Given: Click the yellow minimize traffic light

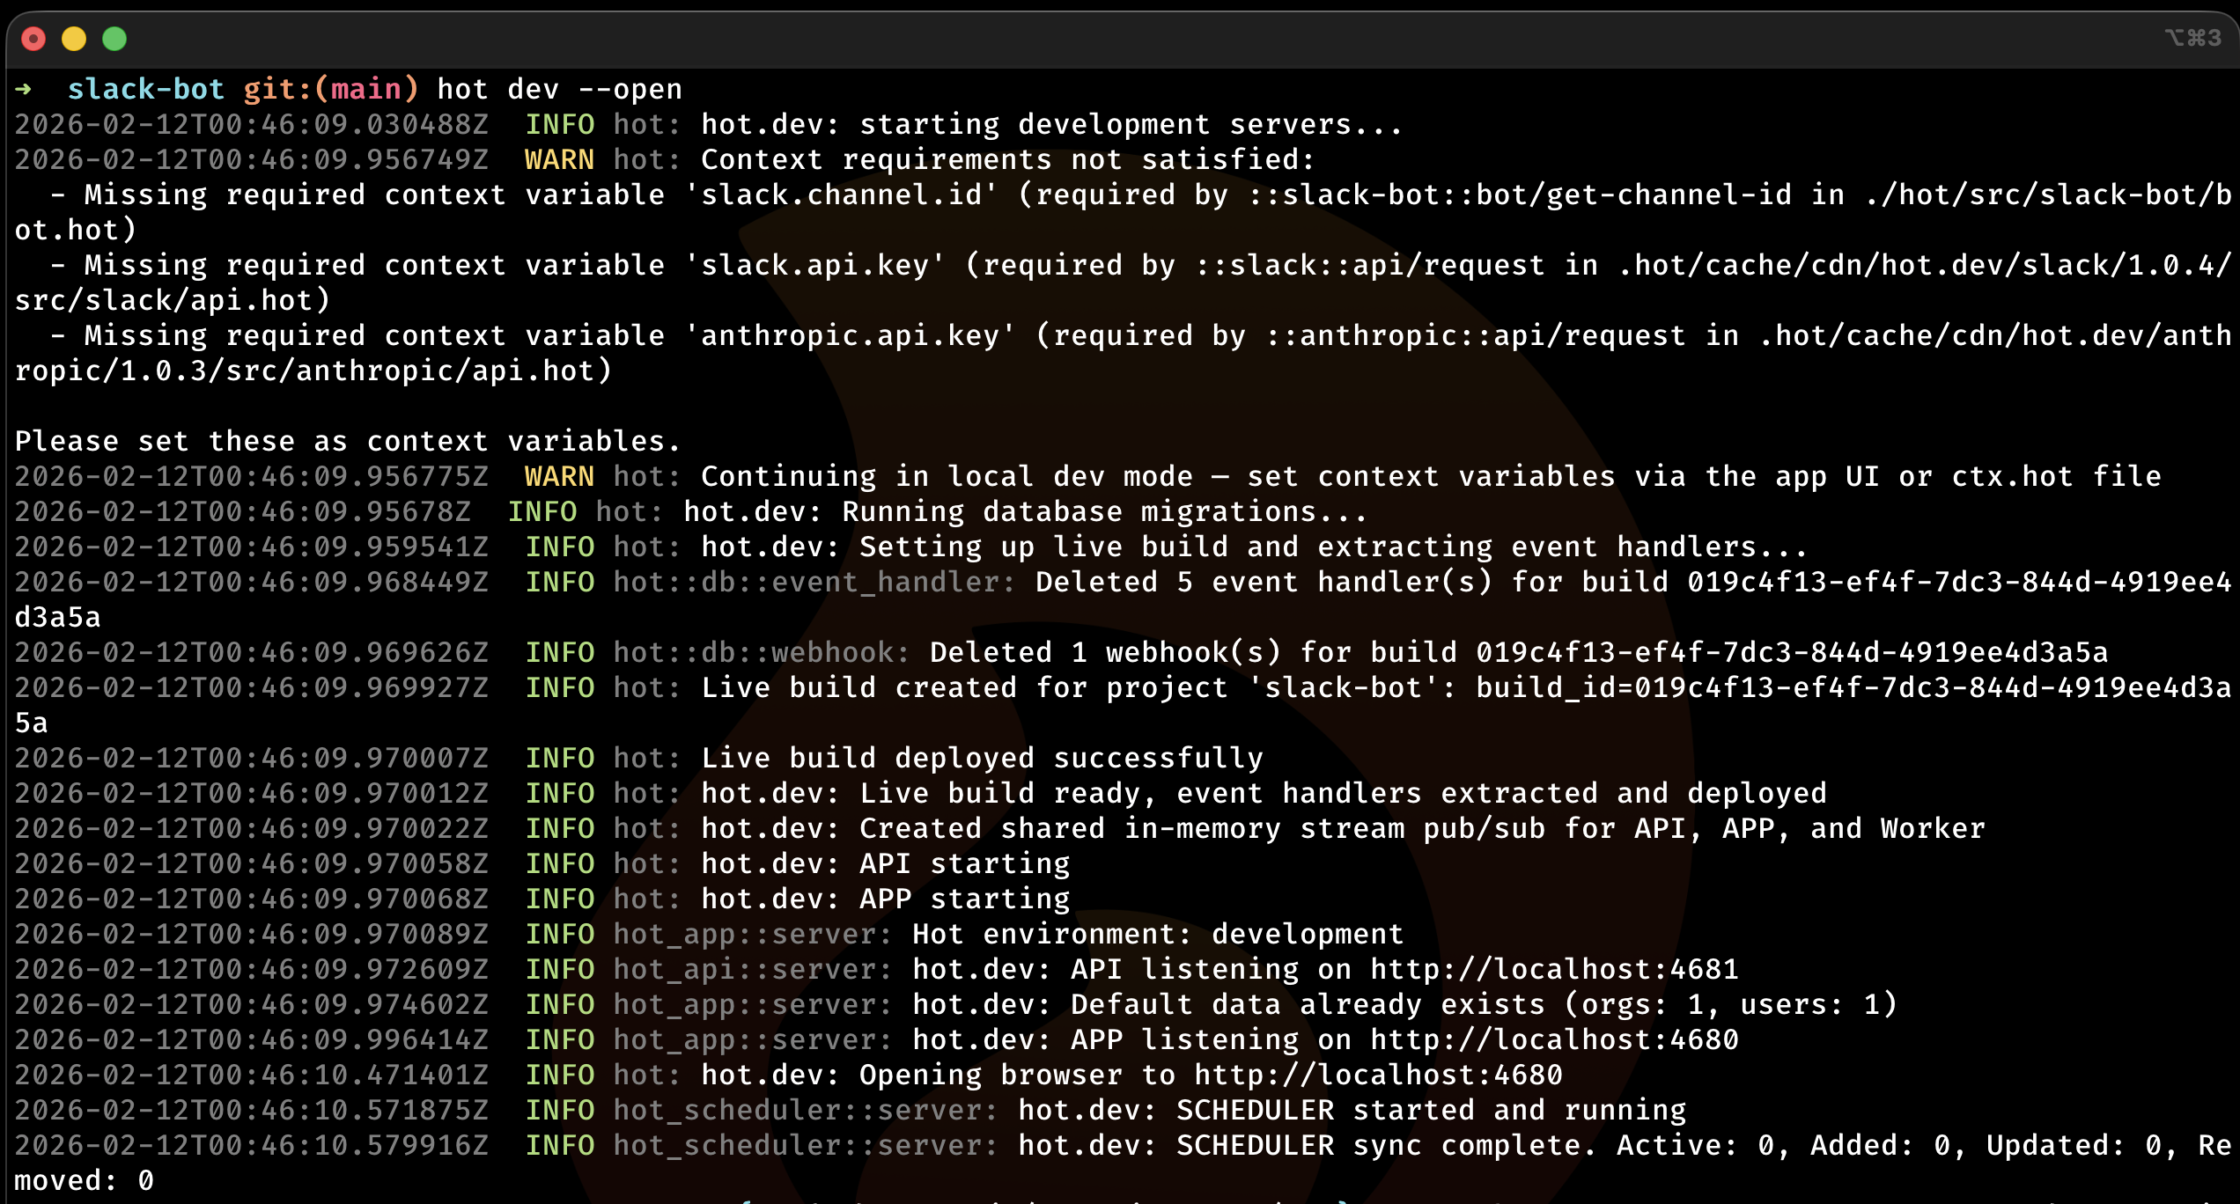Looking at the screenshot, I should [x=74, y=39].
